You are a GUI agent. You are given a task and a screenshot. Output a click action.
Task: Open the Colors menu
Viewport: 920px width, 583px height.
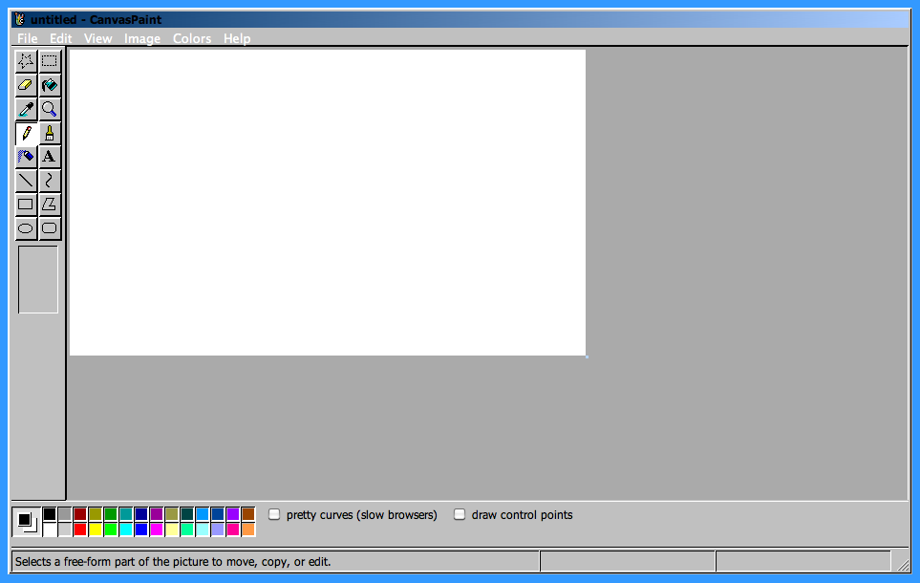tap(192, 39)
